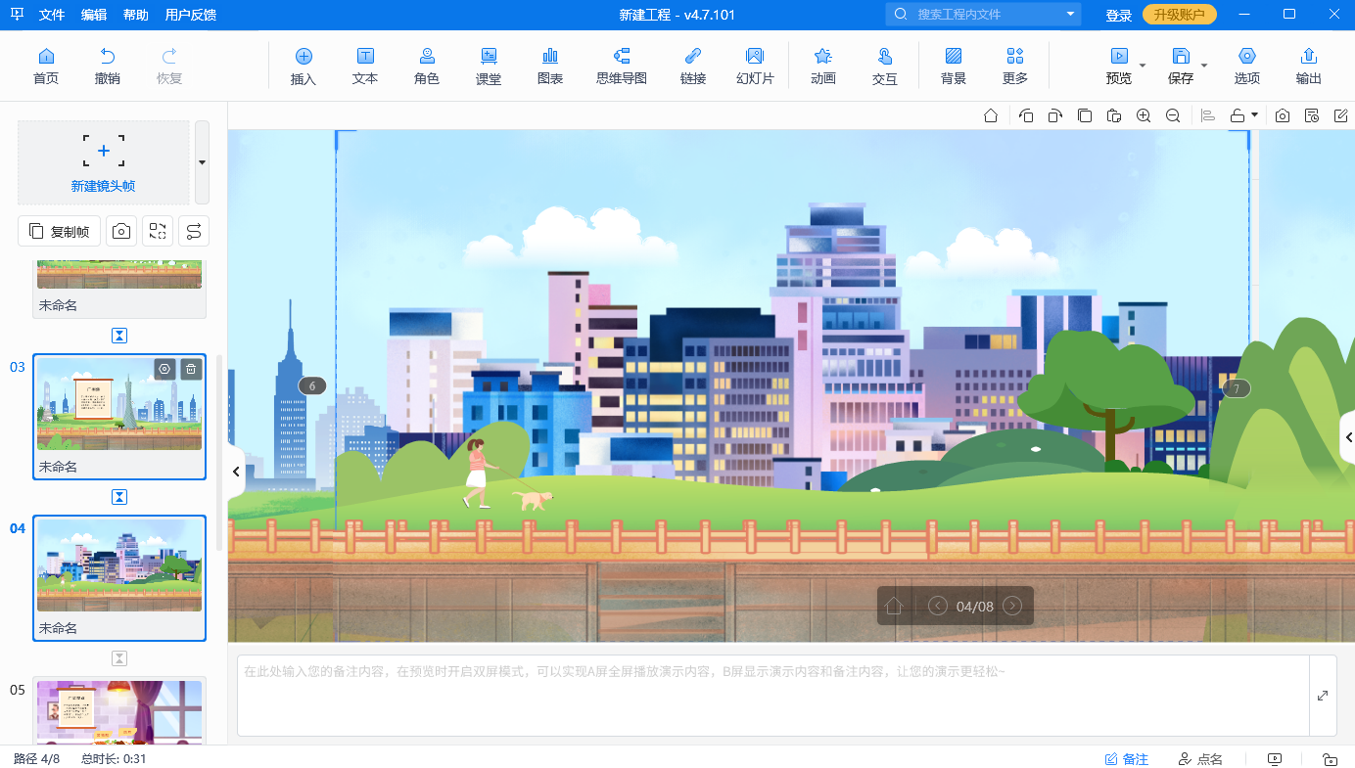The height and width of the screenshot is (768, 1355).
Task: Click the canvas home view icon
Action: [x=991, y=115]
